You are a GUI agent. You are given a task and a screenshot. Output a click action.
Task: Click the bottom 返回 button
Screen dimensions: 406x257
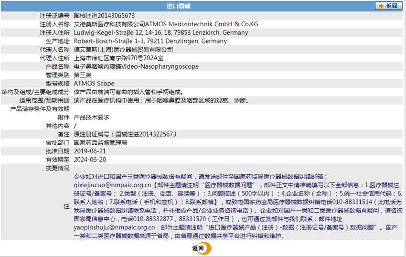[202, 248]
